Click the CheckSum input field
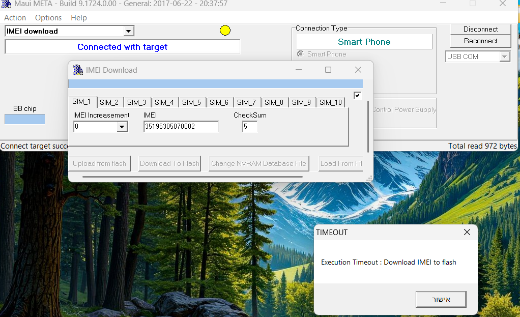Viewport: 520px width, 317px height. (x=249, y=126)
